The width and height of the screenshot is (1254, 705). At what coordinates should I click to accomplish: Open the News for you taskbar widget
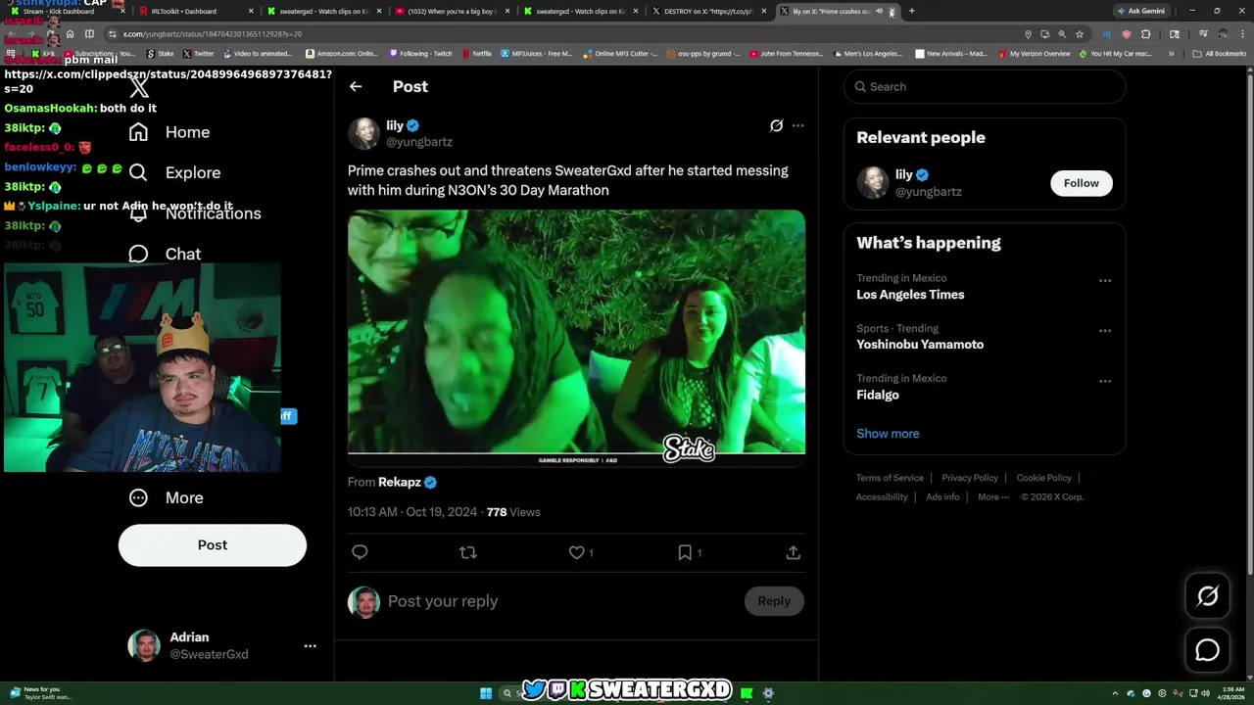(41, 693)
